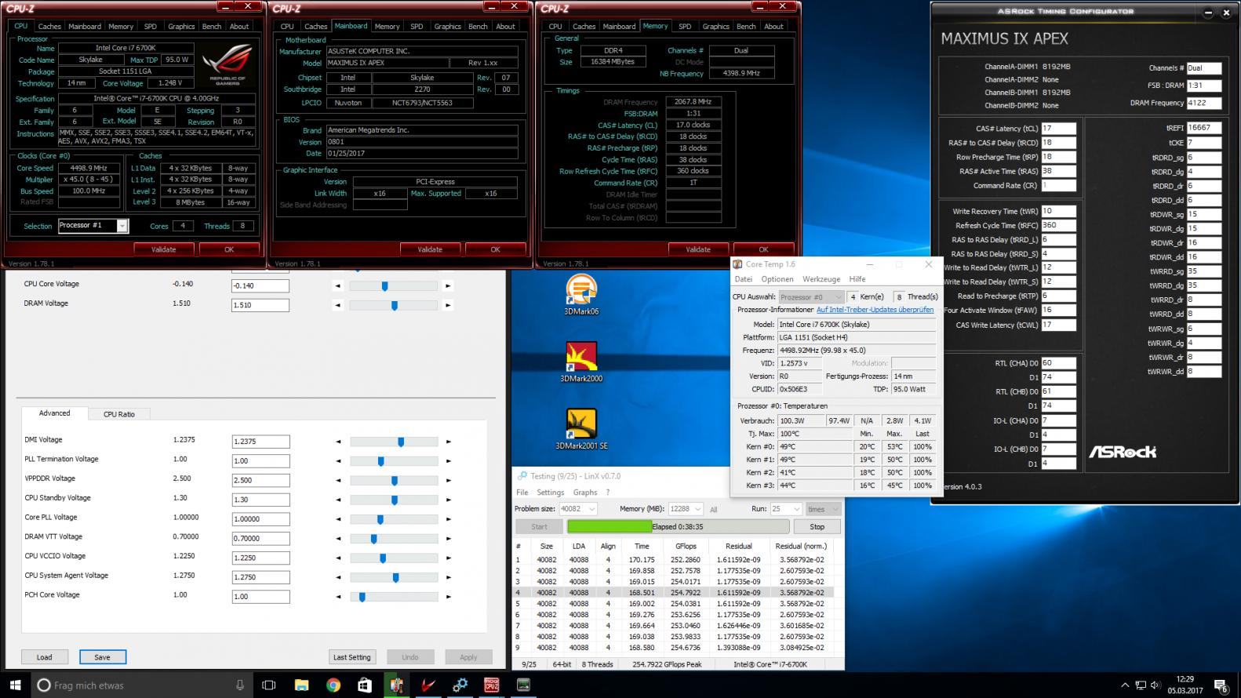
Task: Increase DMI Voltage with right arrow
Action: 448,442
